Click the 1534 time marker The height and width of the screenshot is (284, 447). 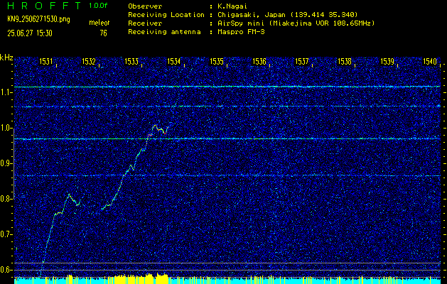point(174,61)
